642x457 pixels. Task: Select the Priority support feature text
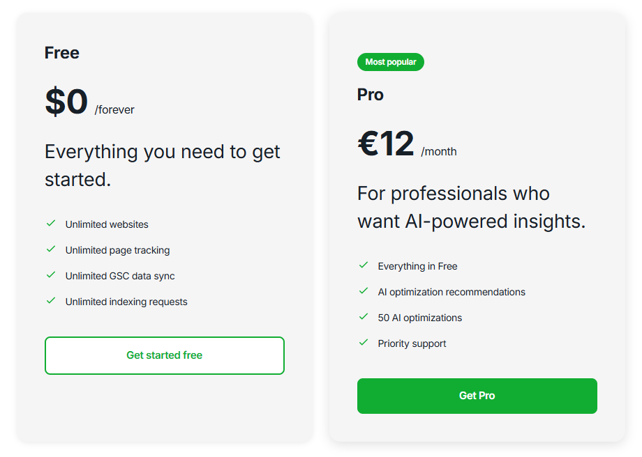pyautogui.click(x=412, y=343)
